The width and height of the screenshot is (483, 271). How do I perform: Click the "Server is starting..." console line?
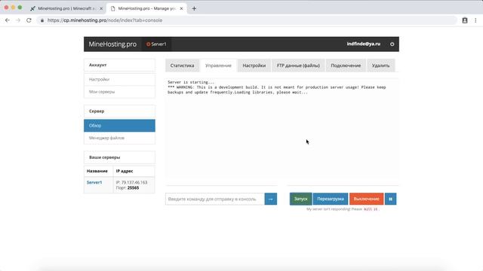(191, 82)
